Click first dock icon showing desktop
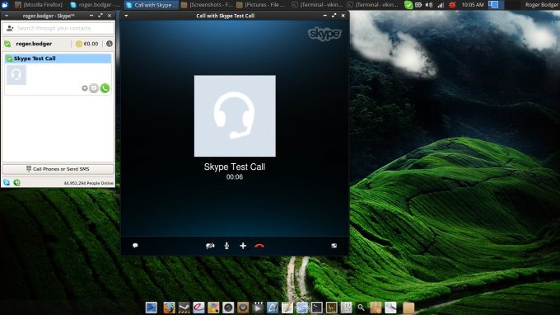560x315 pixels. point(152,308)
